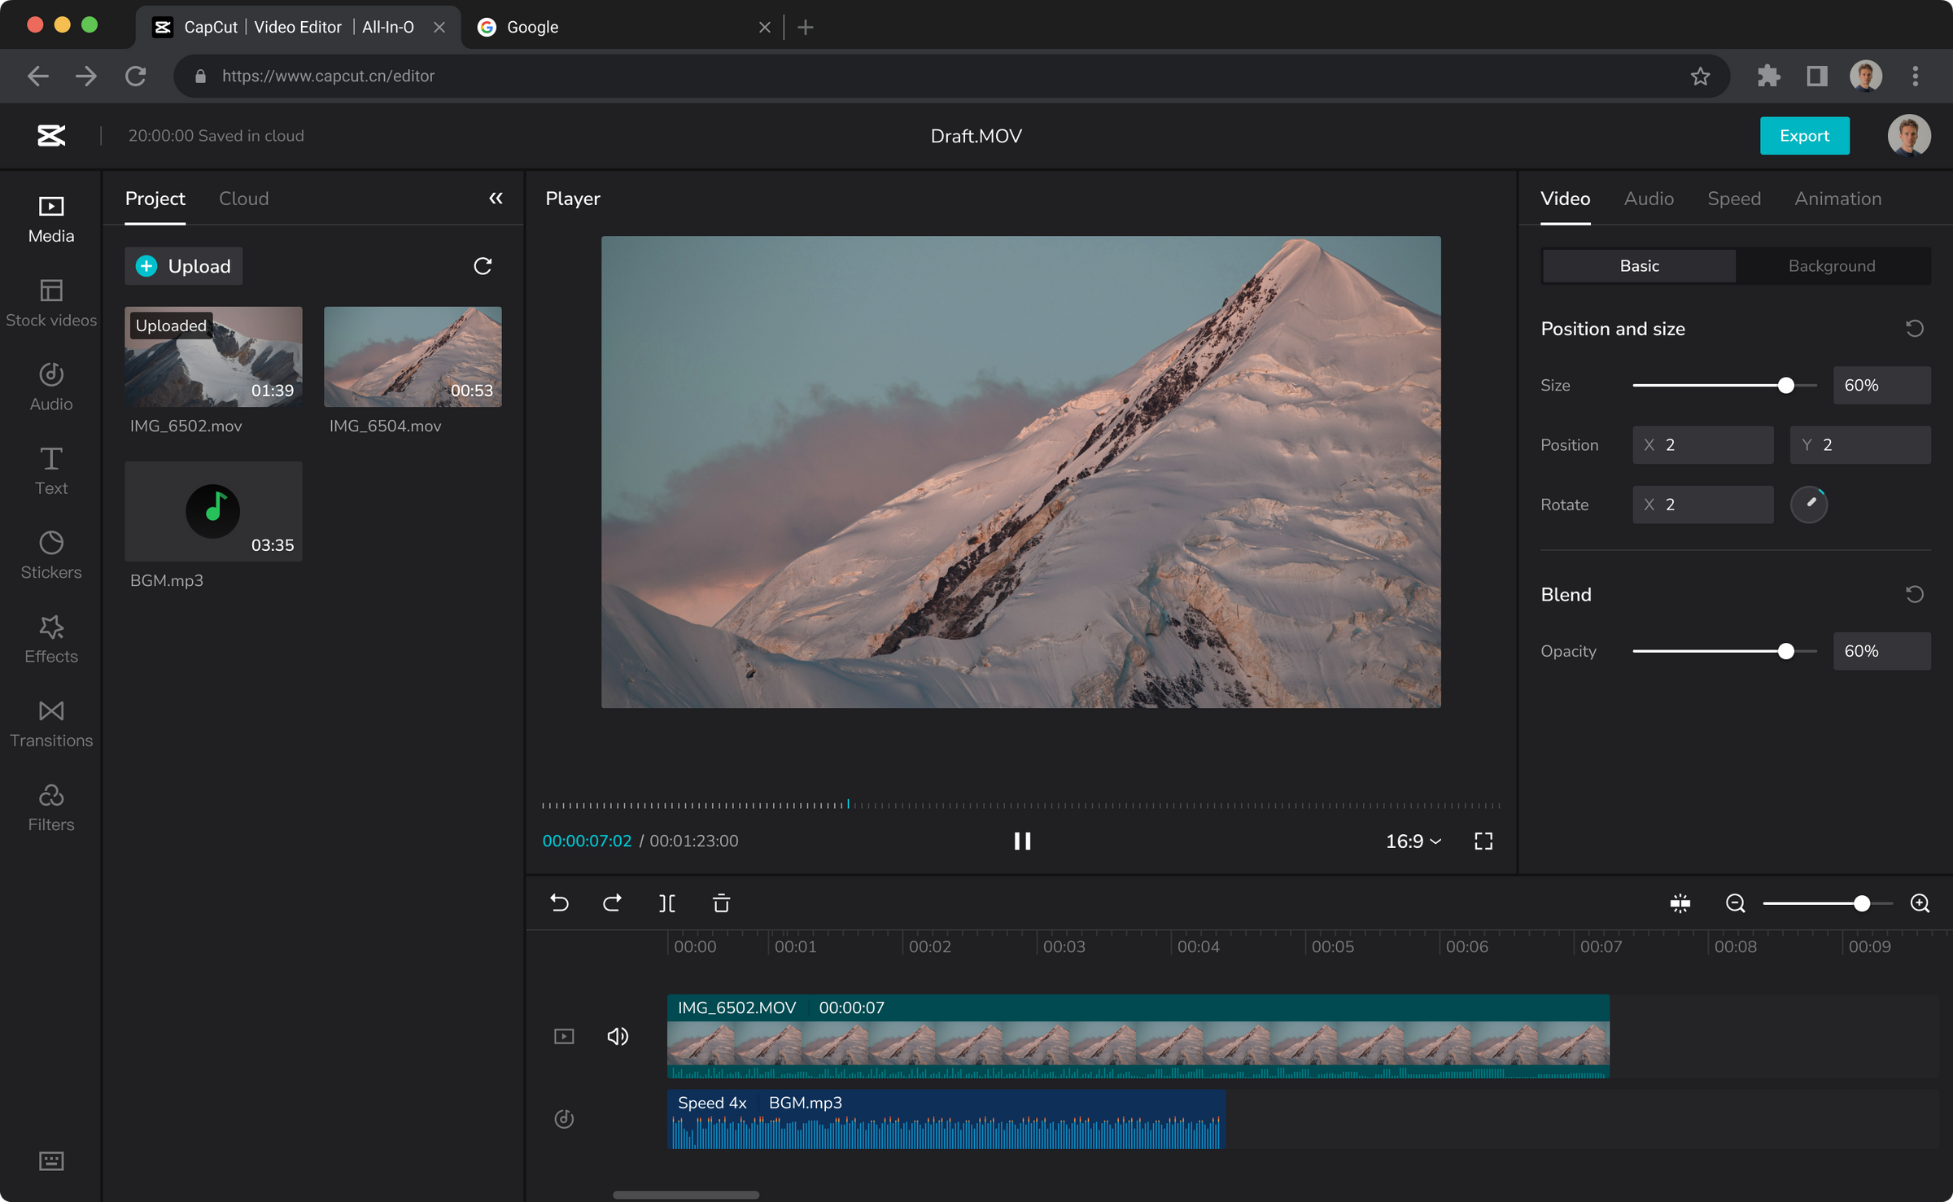
Task: Toggle video volume icon on timeline
Action: 619,1038
